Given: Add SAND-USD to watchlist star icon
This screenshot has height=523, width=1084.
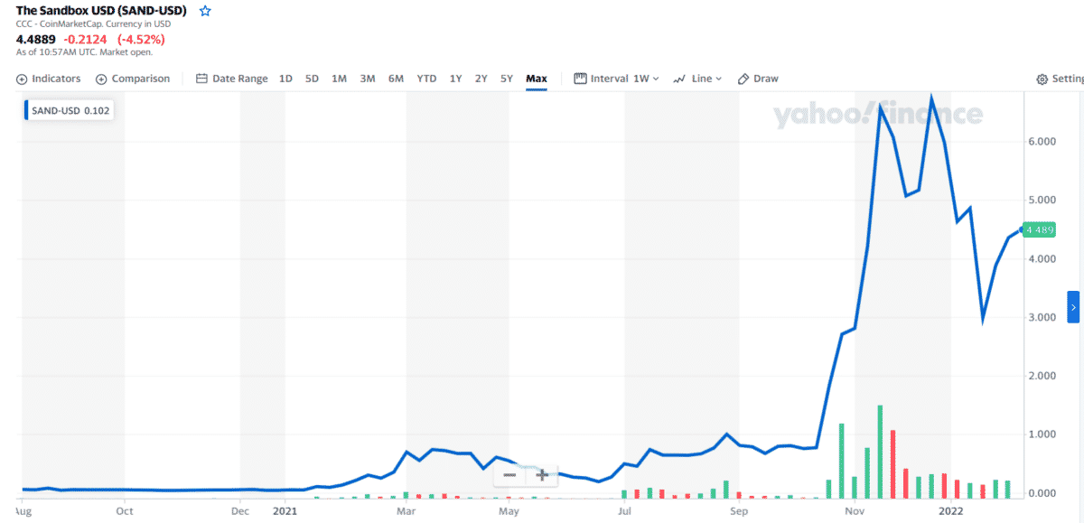Looking at the screenshot, I should tap(205, 11).
